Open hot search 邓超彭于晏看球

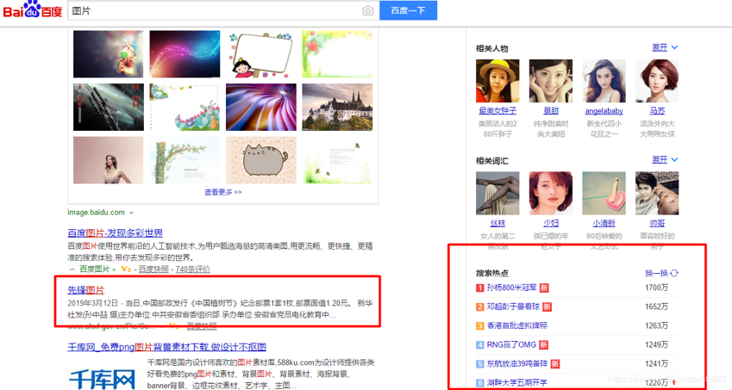point(513,306)
